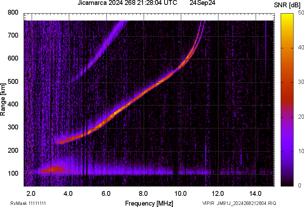
Task: Click the 200 range tick label
Action: (x=13, y=150)
